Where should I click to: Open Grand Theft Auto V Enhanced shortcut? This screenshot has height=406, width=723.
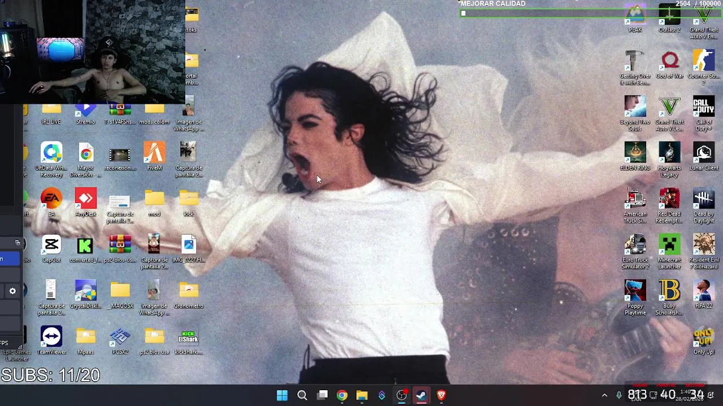[704, 23]
